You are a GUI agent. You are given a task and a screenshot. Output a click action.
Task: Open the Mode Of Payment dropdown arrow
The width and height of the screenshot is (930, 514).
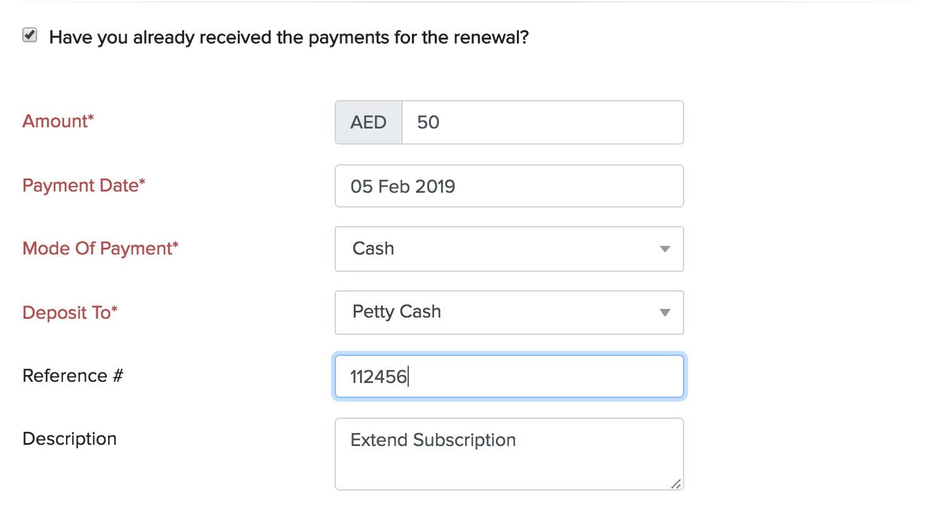664,249
